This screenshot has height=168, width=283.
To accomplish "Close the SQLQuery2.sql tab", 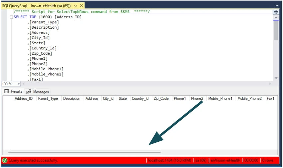I will (81, 6).
